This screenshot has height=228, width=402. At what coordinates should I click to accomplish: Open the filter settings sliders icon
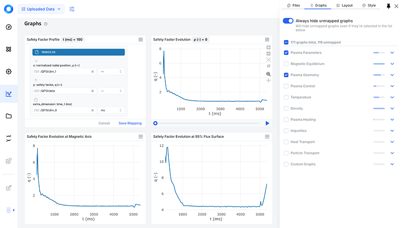tap(72, 9)
